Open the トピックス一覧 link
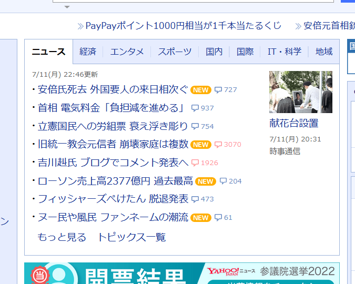The height and width of the screenshot is (284, 355). click(x=132, y=237)
